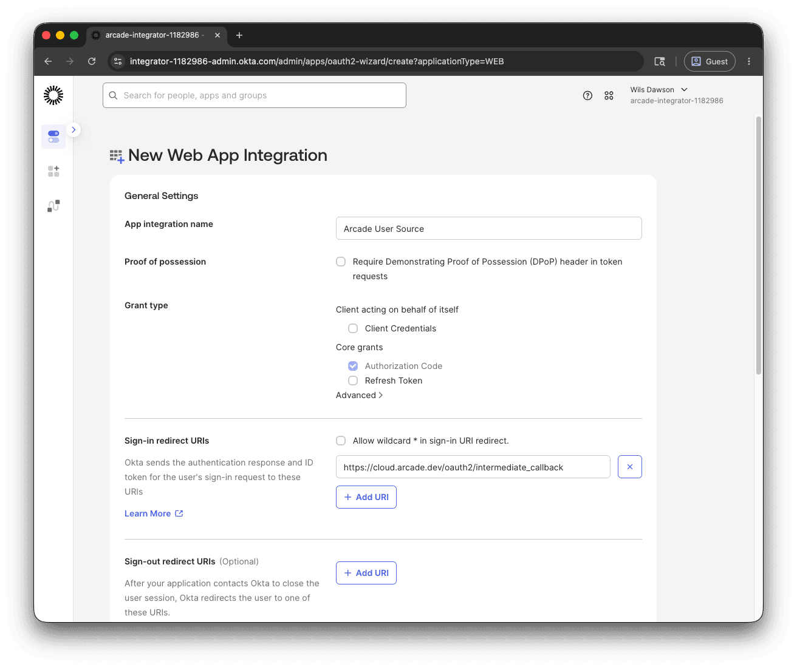This screenshot has width=797, height=667.
Task: Open the Dashboard toggle icon in sidebar
Action: click(53, 137)
